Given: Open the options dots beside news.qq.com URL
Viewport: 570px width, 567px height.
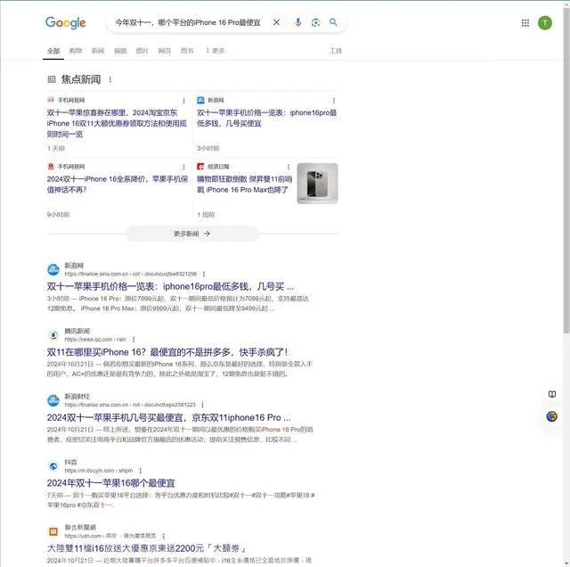Looking at the screenshot, I should tap(134, 339).
